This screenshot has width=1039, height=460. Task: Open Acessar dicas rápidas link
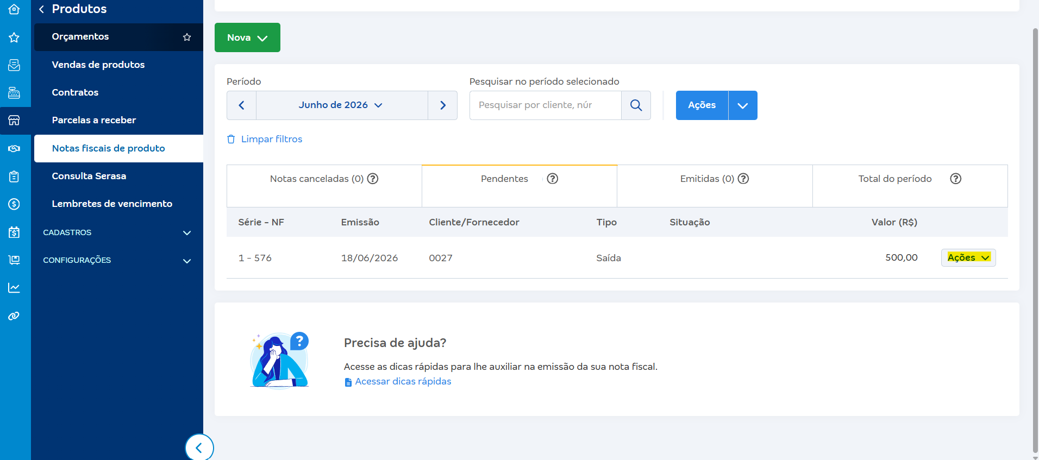tap(398, 382)
